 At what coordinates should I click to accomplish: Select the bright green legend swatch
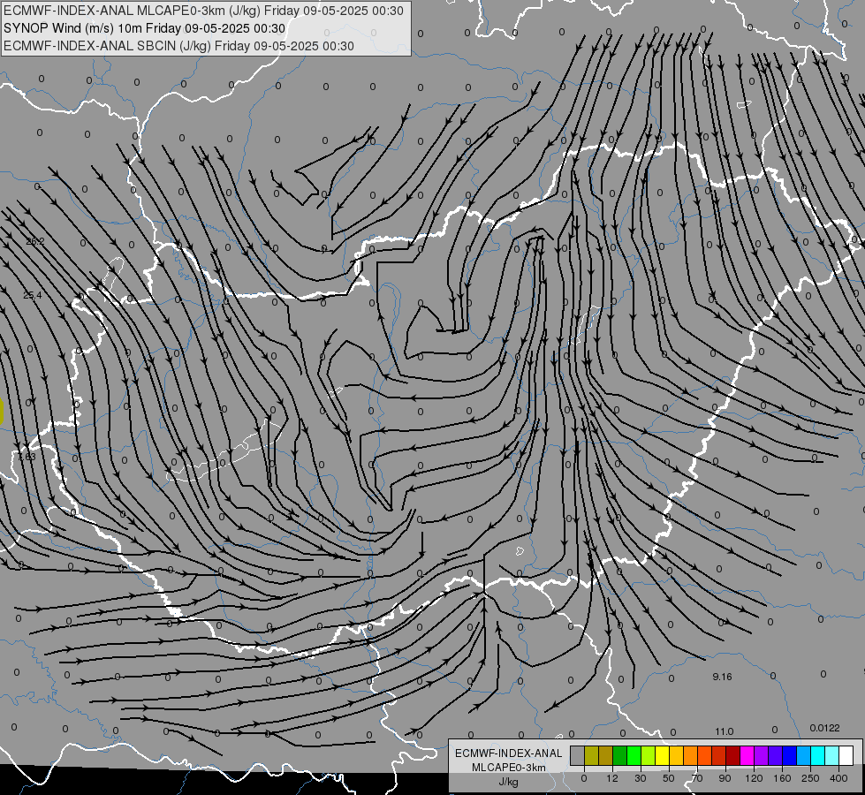coord(634,755)
